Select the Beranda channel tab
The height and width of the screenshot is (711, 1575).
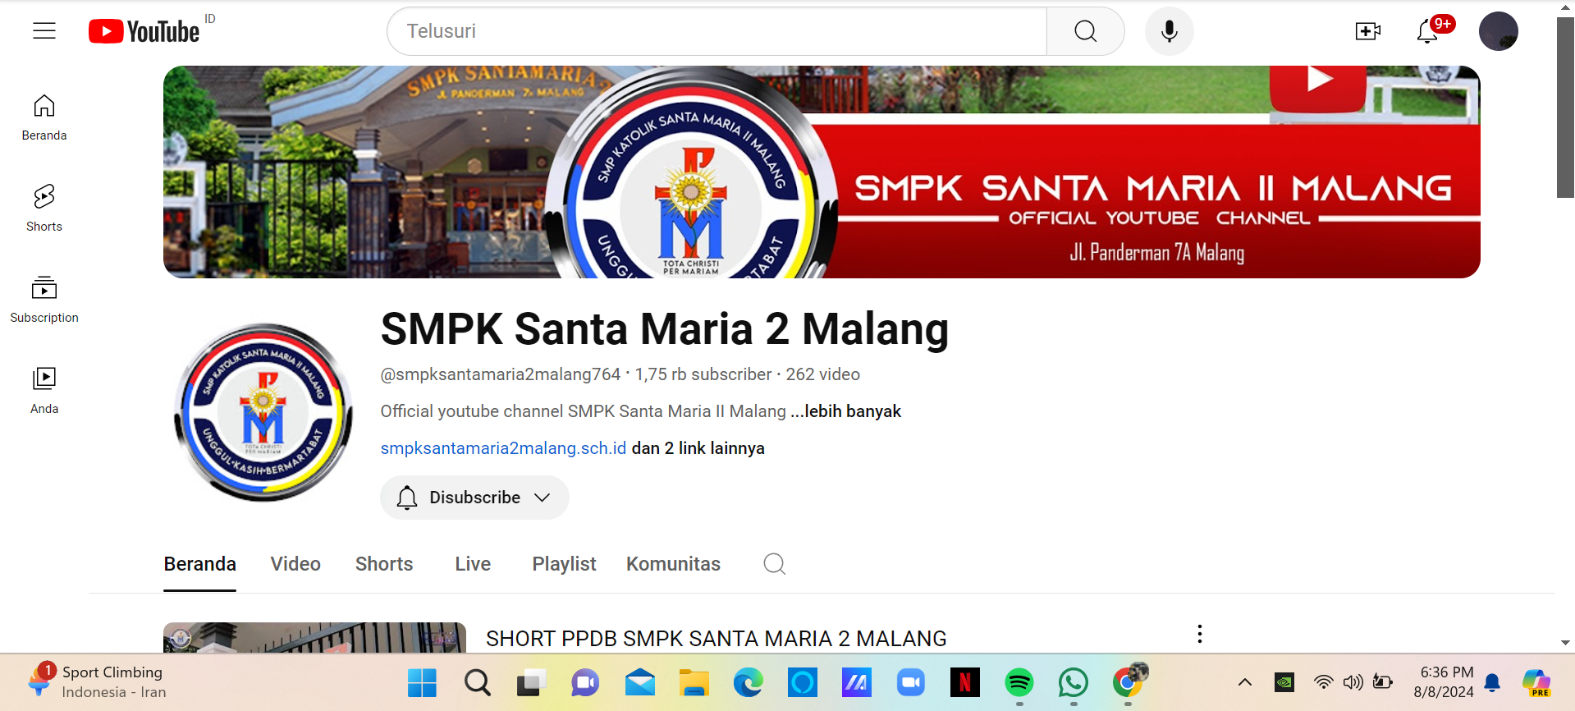(200, 564)
